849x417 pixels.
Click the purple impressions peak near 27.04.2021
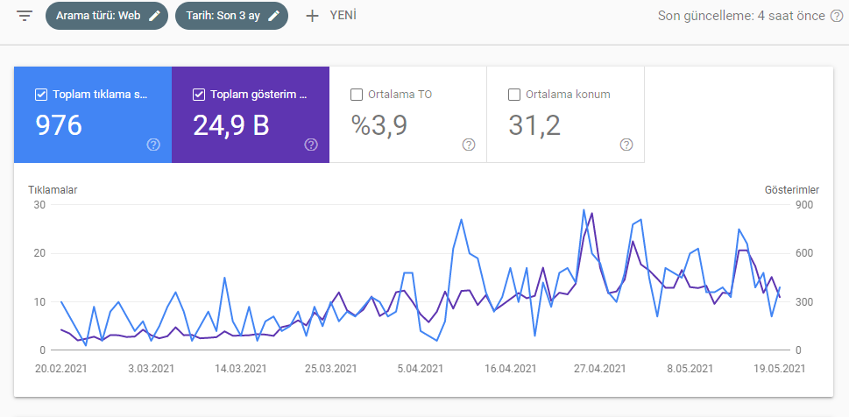point(592,214)
